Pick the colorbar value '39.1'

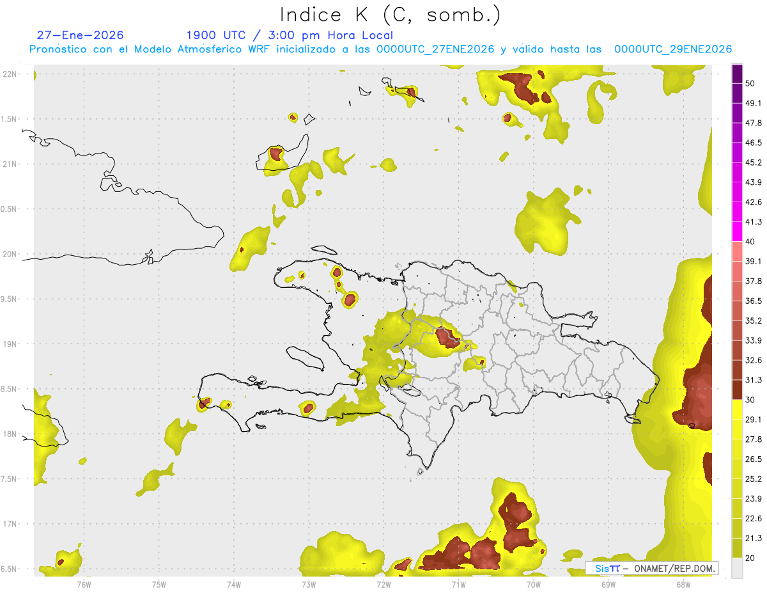[x=754, y=262]
